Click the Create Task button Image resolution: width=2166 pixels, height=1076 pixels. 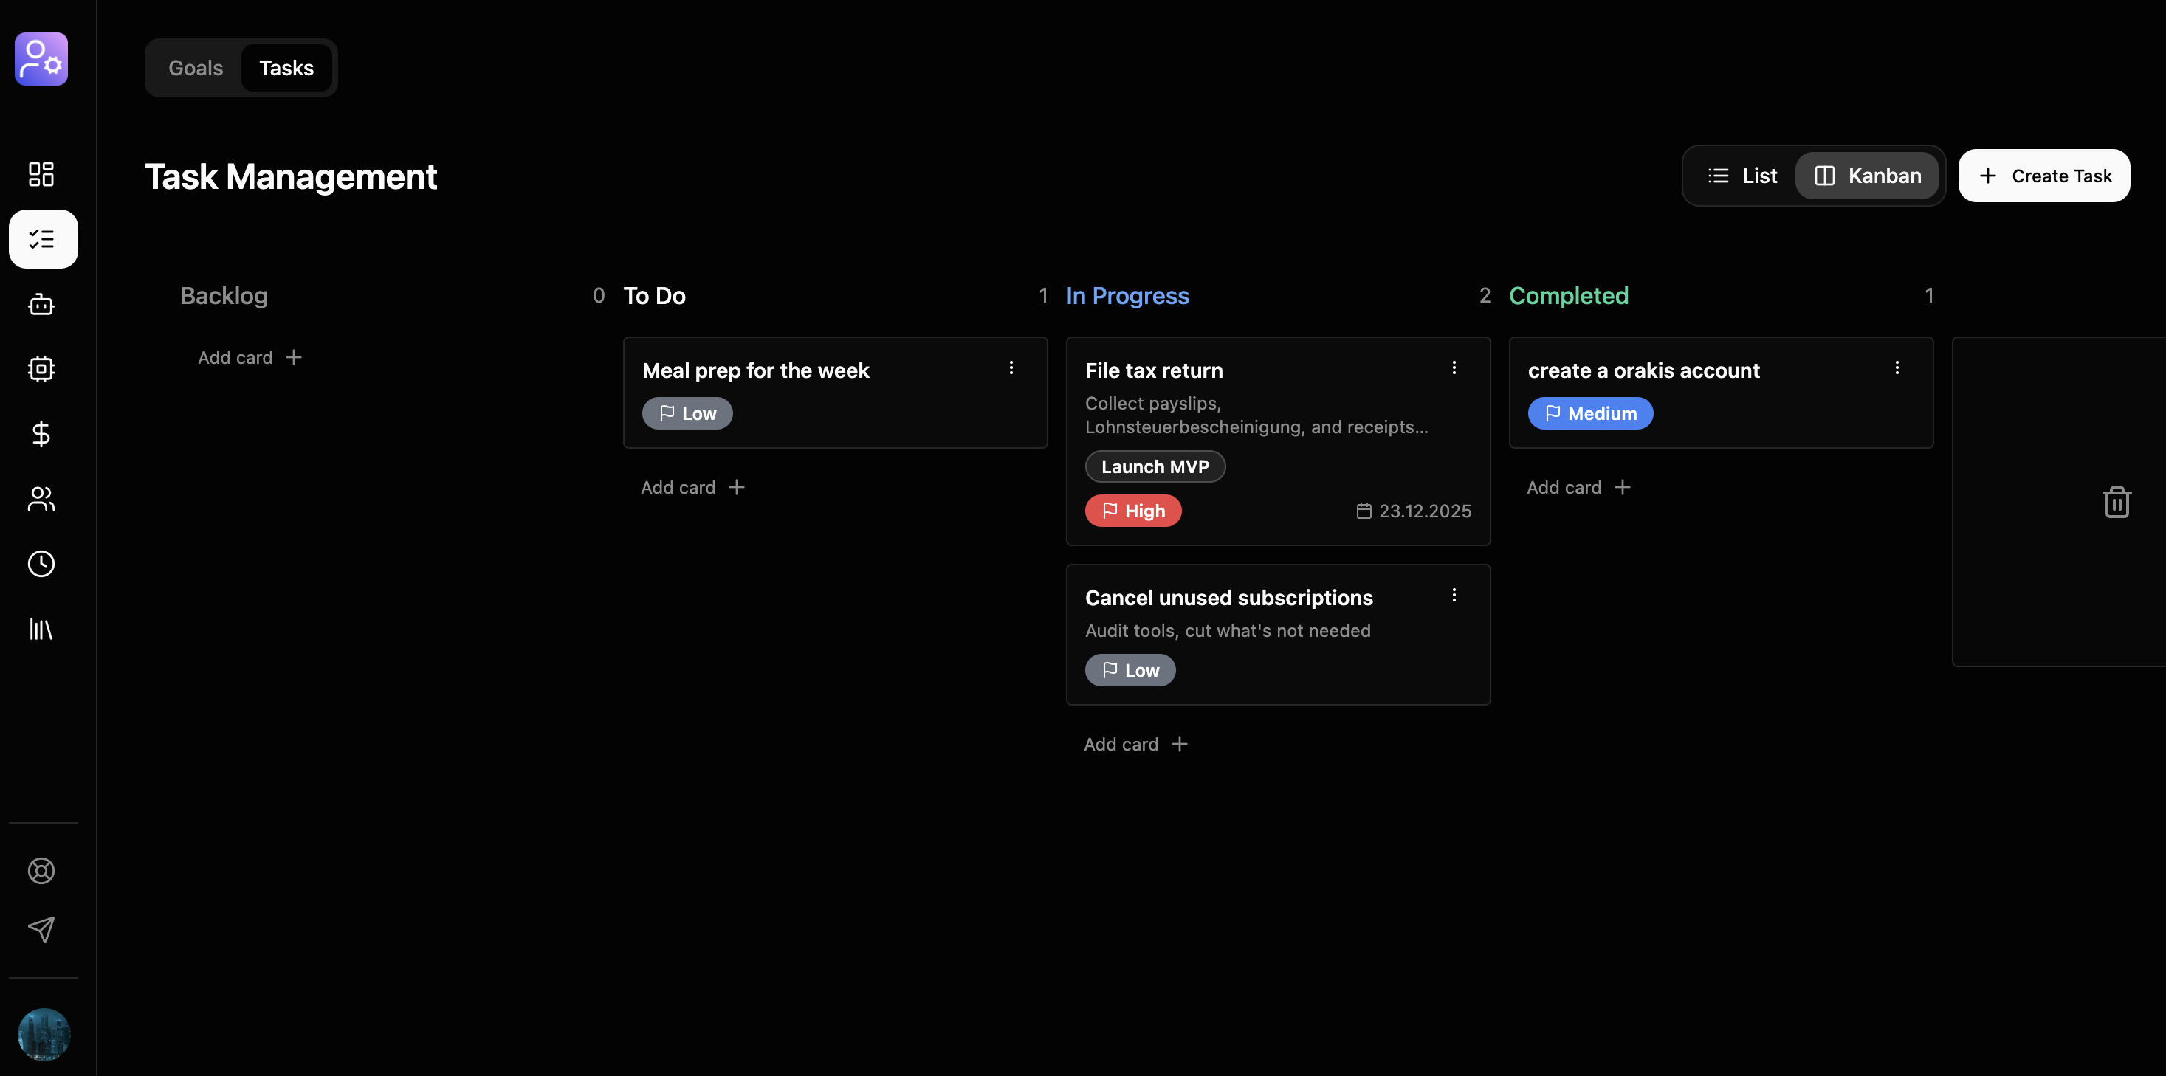click(x=2043, y=176)
